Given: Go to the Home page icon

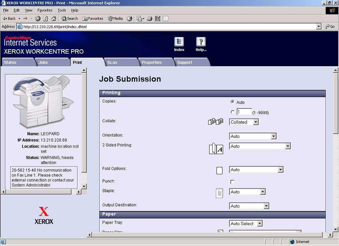Looking at the screenshot, I should point(54,19).
